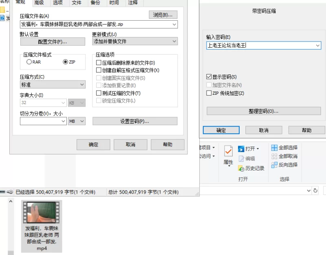Select RAR archive format radio button
Screen dimensions: 326x255
coord(29,62)
